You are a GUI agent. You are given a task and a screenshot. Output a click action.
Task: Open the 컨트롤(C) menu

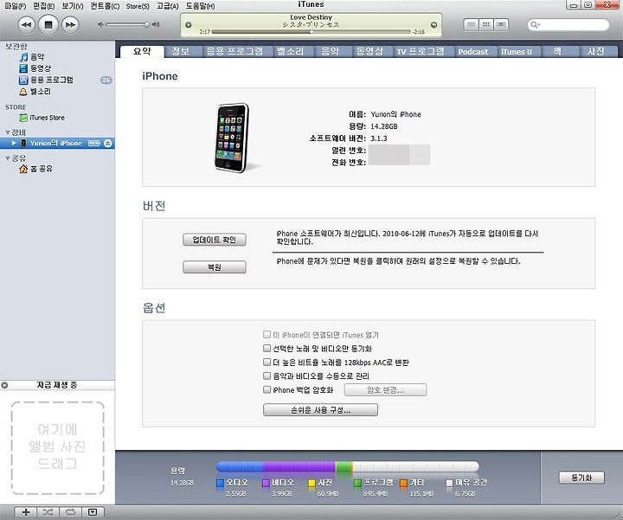pos(105,6)
